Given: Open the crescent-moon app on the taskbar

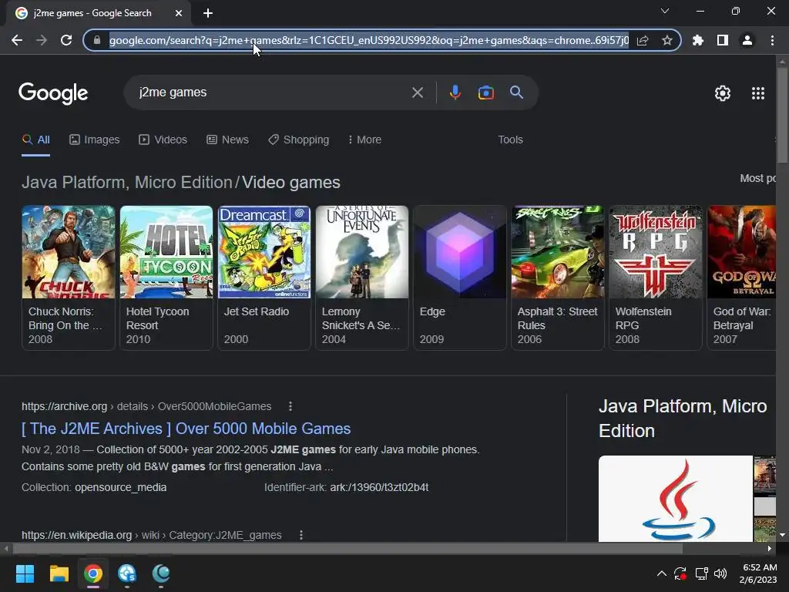Looking at the screenshot, I should 161,573.
